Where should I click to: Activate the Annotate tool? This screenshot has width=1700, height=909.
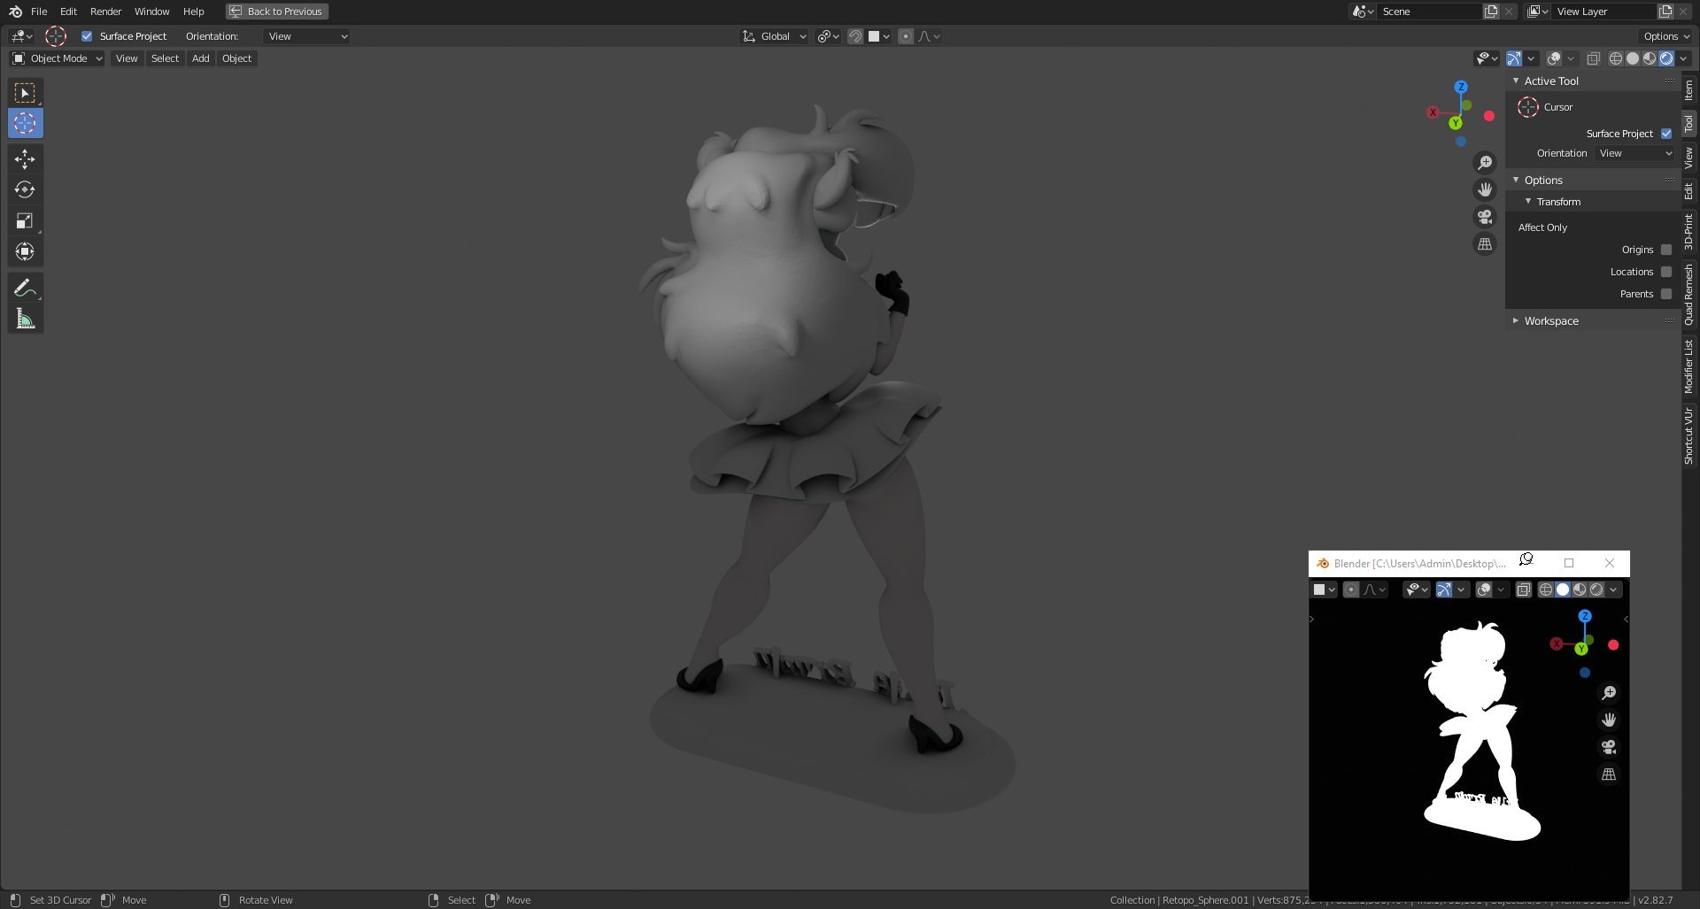pos(25,288)
